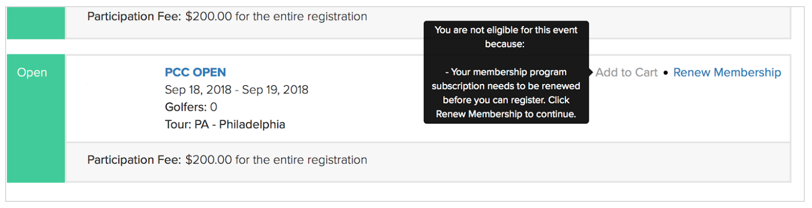Click the $200.00 amount in the lower fee row

208,160
